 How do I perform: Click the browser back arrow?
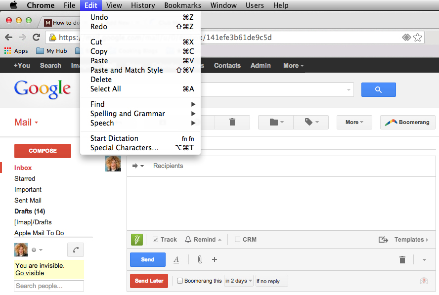(9, 37)
